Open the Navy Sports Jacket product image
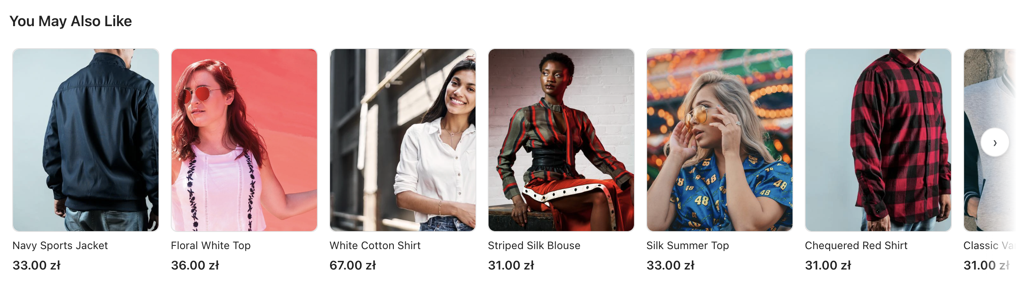The height and width of the screenshot is (303, 1027). point(86,140)
